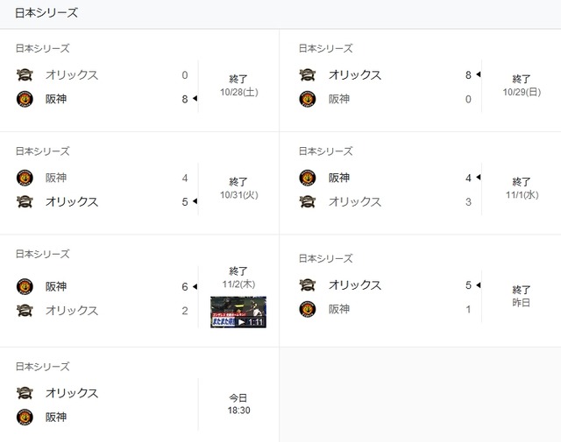Image resolution: width=561 pixels, height=442 pixels.
Task: Open the 10/31(火) game result
Action: [x=139, y=183]
